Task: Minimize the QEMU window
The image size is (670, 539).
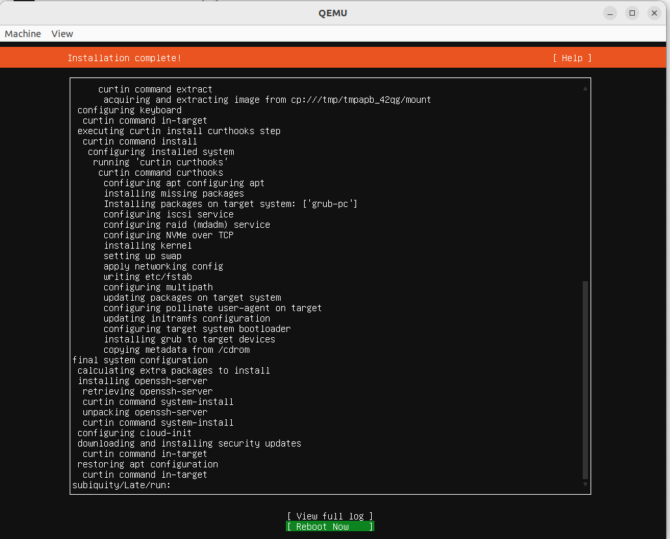Action: (x=609, y=12)
